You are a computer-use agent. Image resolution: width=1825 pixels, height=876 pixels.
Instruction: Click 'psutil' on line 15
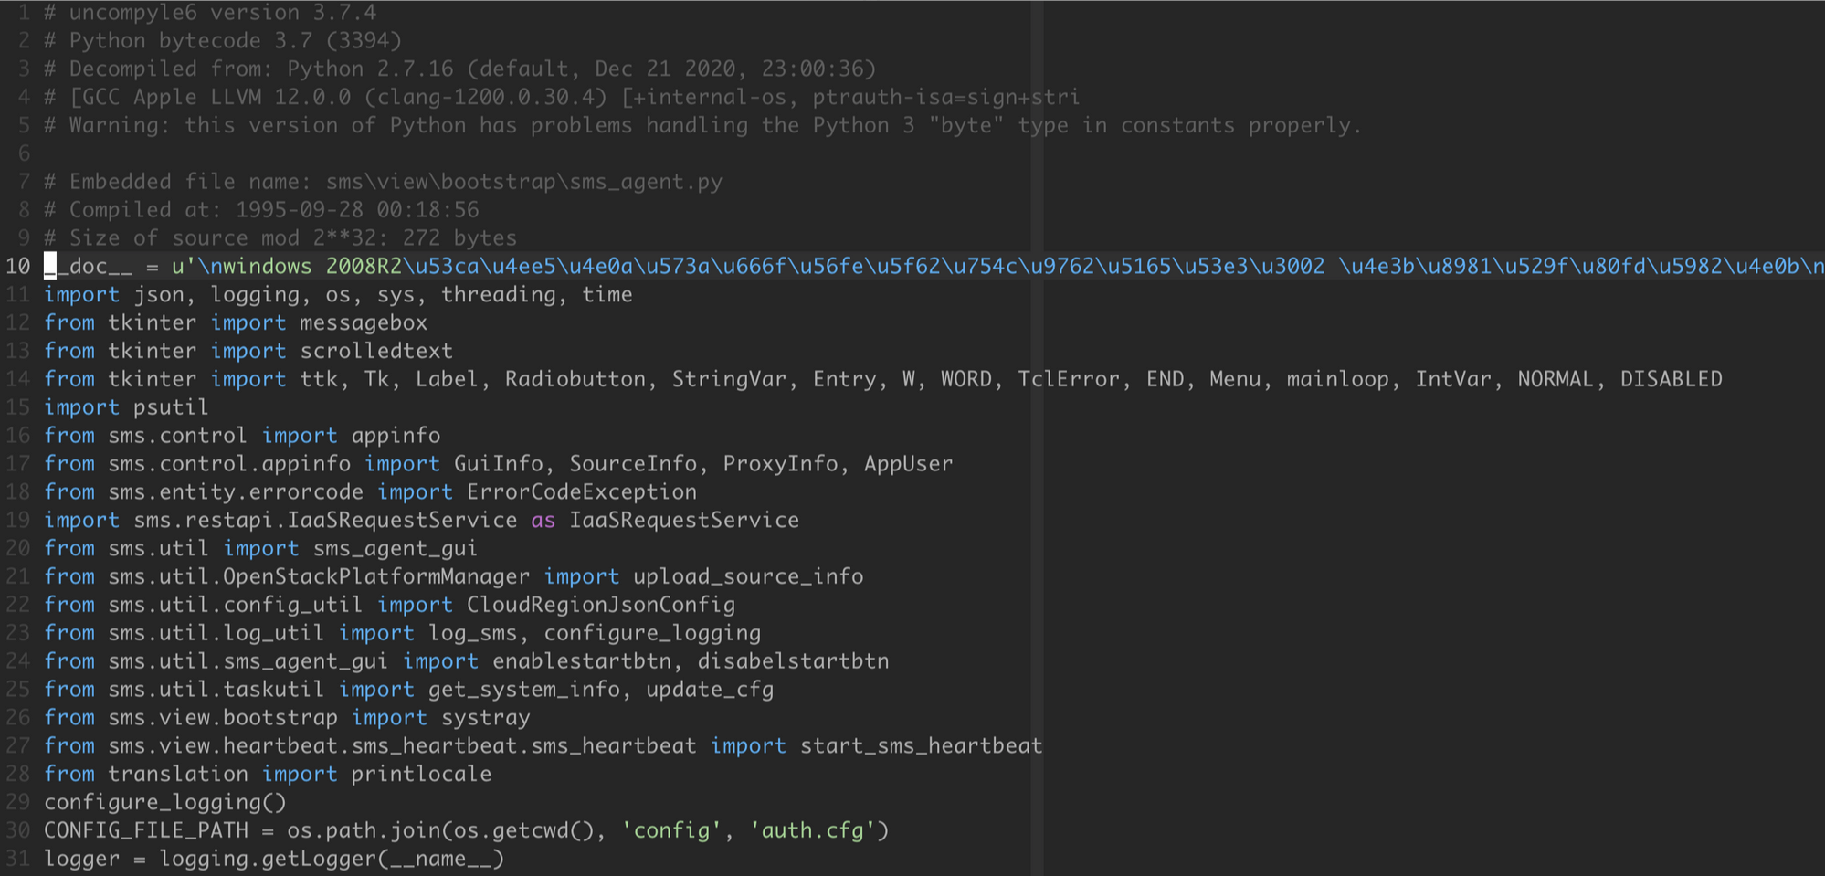click(x=171, y=407)
